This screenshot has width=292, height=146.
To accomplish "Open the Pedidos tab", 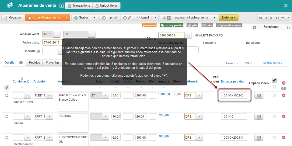I will (x=35, y=63).
